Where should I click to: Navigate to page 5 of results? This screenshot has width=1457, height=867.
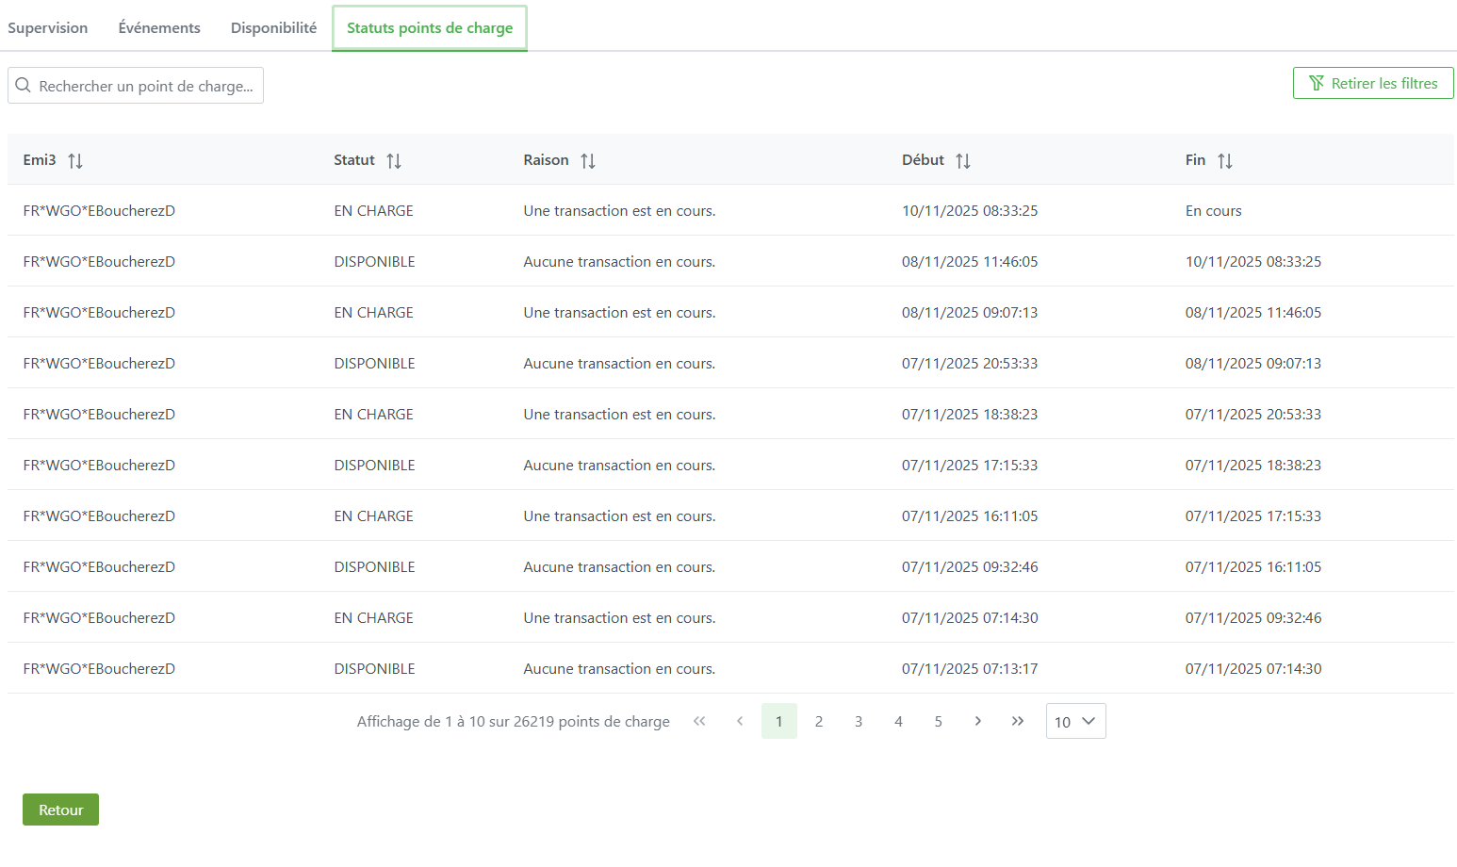938,721
